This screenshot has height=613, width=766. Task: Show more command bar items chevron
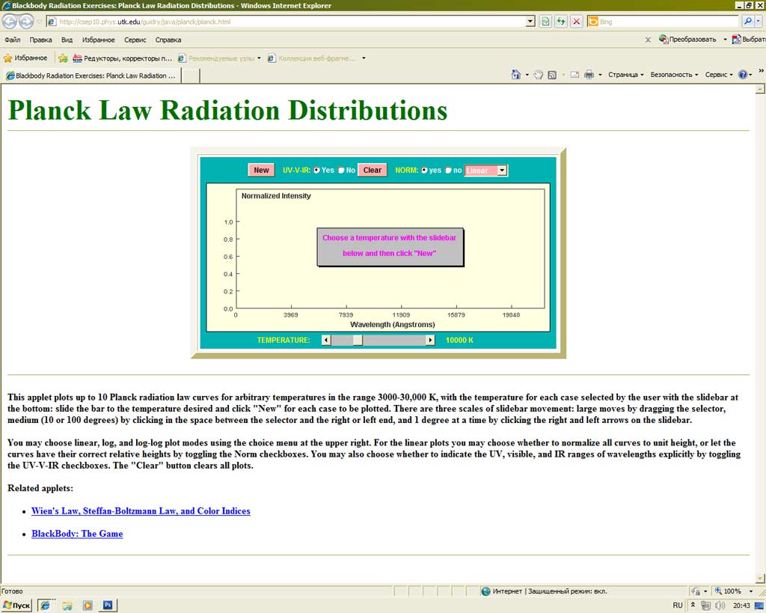click(x=761, y=71)
